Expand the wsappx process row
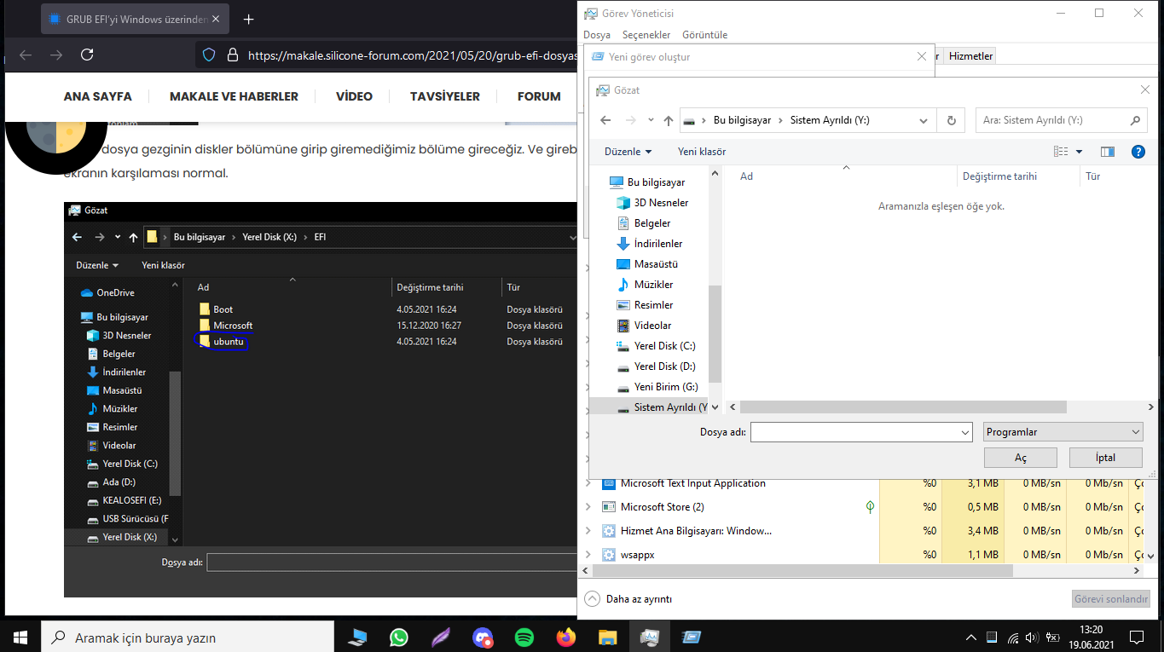The image size is (1164, 652). pyautogui.click(x=588, y=555)
